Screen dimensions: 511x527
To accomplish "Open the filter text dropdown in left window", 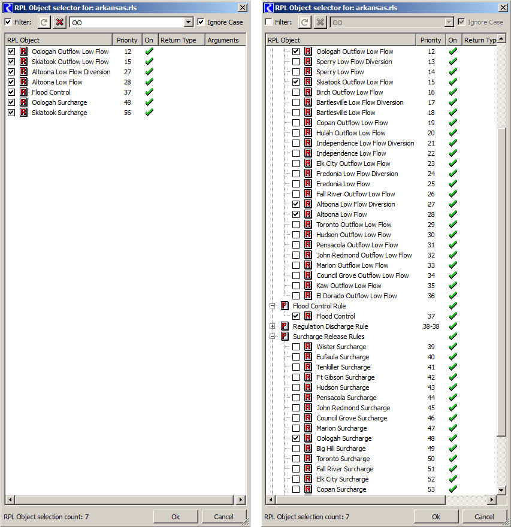I will pos(188,22).
